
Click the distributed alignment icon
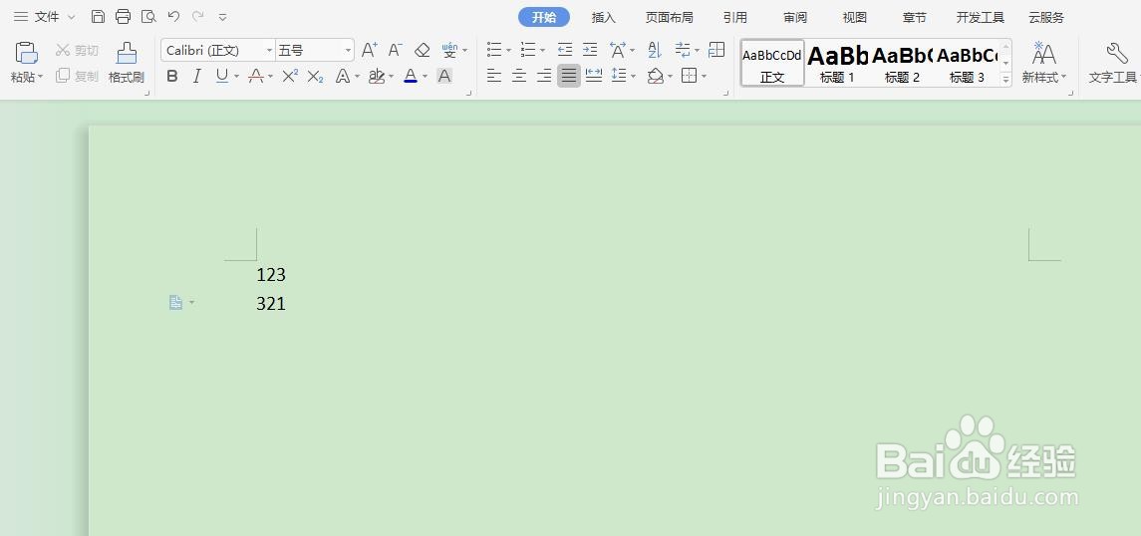[x=594, y=76]
